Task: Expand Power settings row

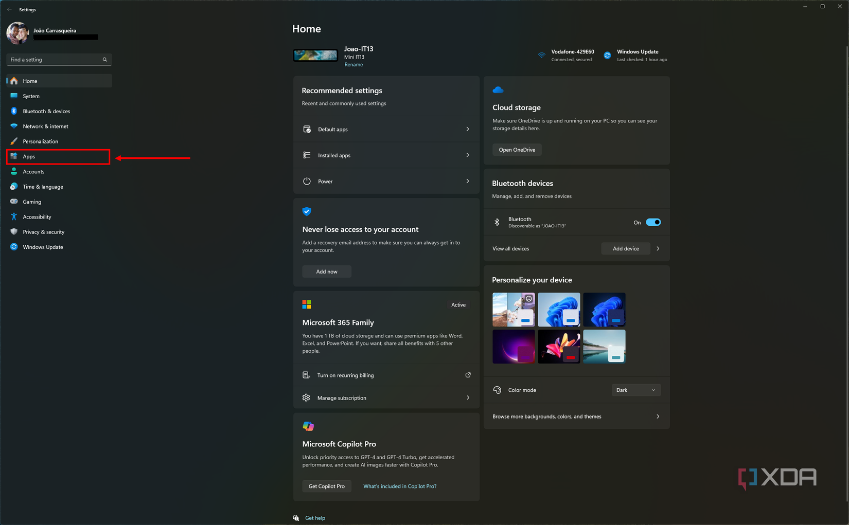Action: [386, 181]
